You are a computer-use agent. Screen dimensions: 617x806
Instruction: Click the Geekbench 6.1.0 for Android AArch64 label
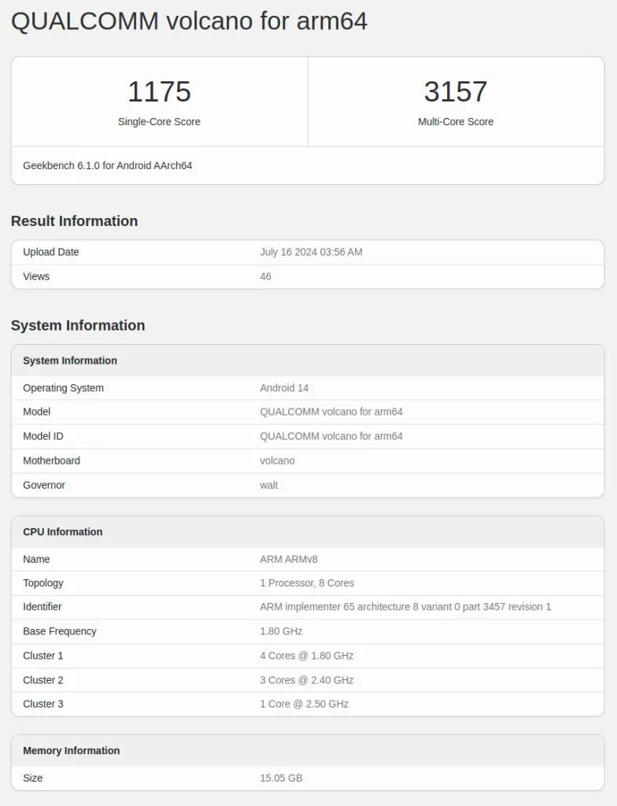click(106, 165)
